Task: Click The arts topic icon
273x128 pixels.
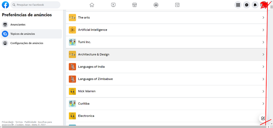Action: click(x=72, y=17)
